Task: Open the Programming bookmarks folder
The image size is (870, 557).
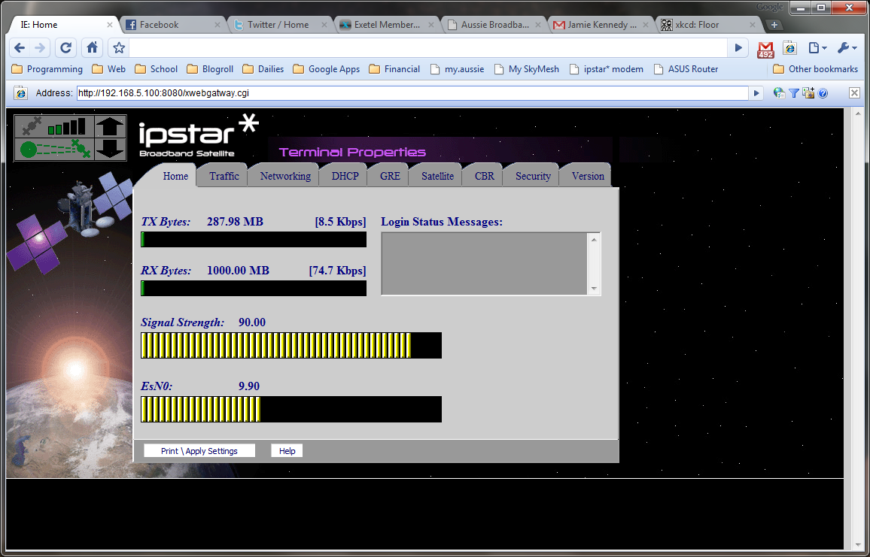Action: (47, 69)
